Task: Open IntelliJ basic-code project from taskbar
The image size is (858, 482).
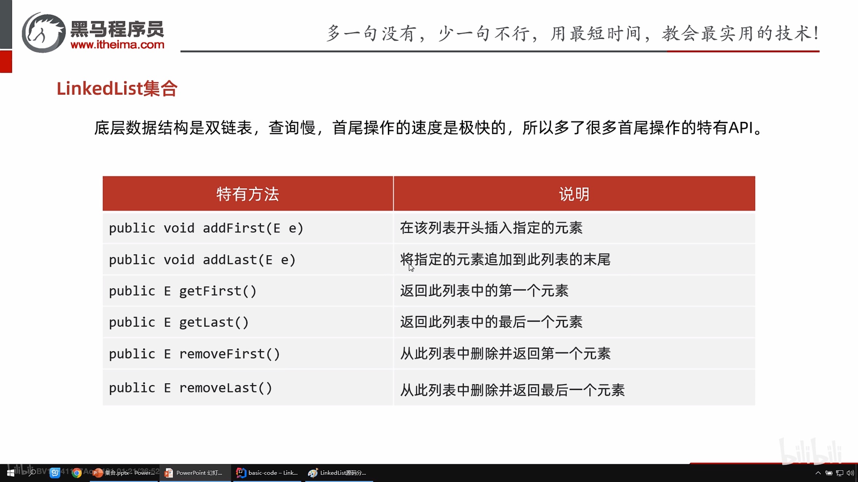Action: click(x=267, y=473)
